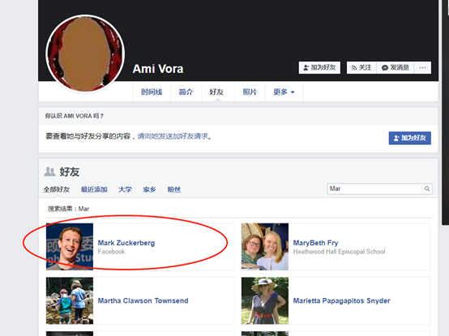Select the 粉丝 followers filter

tap(174, 189)
